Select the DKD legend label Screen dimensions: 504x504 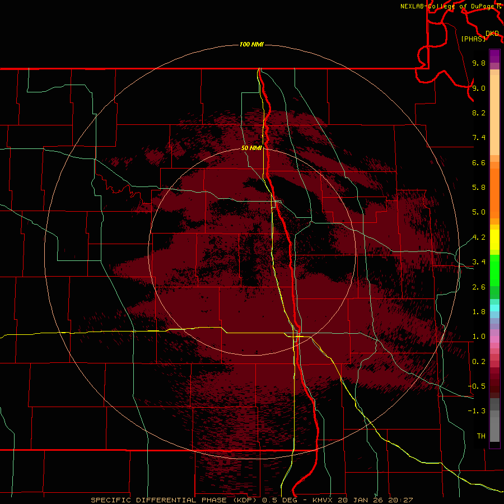coord(492,34)
